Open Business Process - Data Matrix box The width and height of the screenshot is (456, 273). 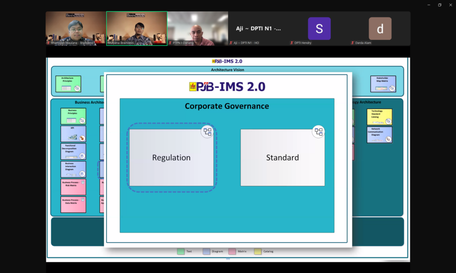(73, 205)
